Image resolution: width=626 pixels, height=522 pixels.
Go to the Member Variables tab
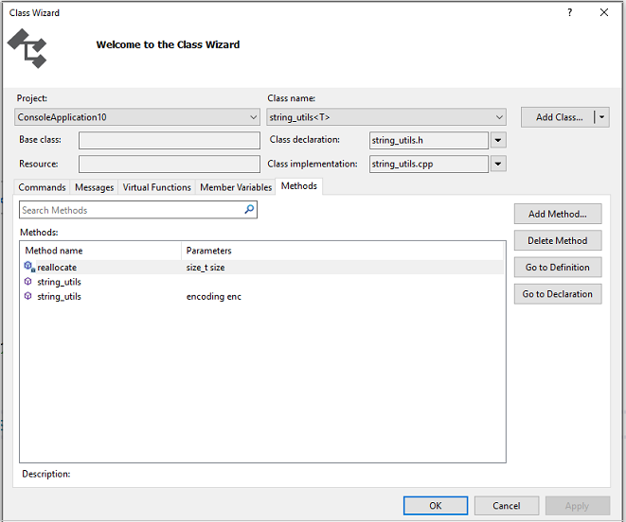pos(236,187)
